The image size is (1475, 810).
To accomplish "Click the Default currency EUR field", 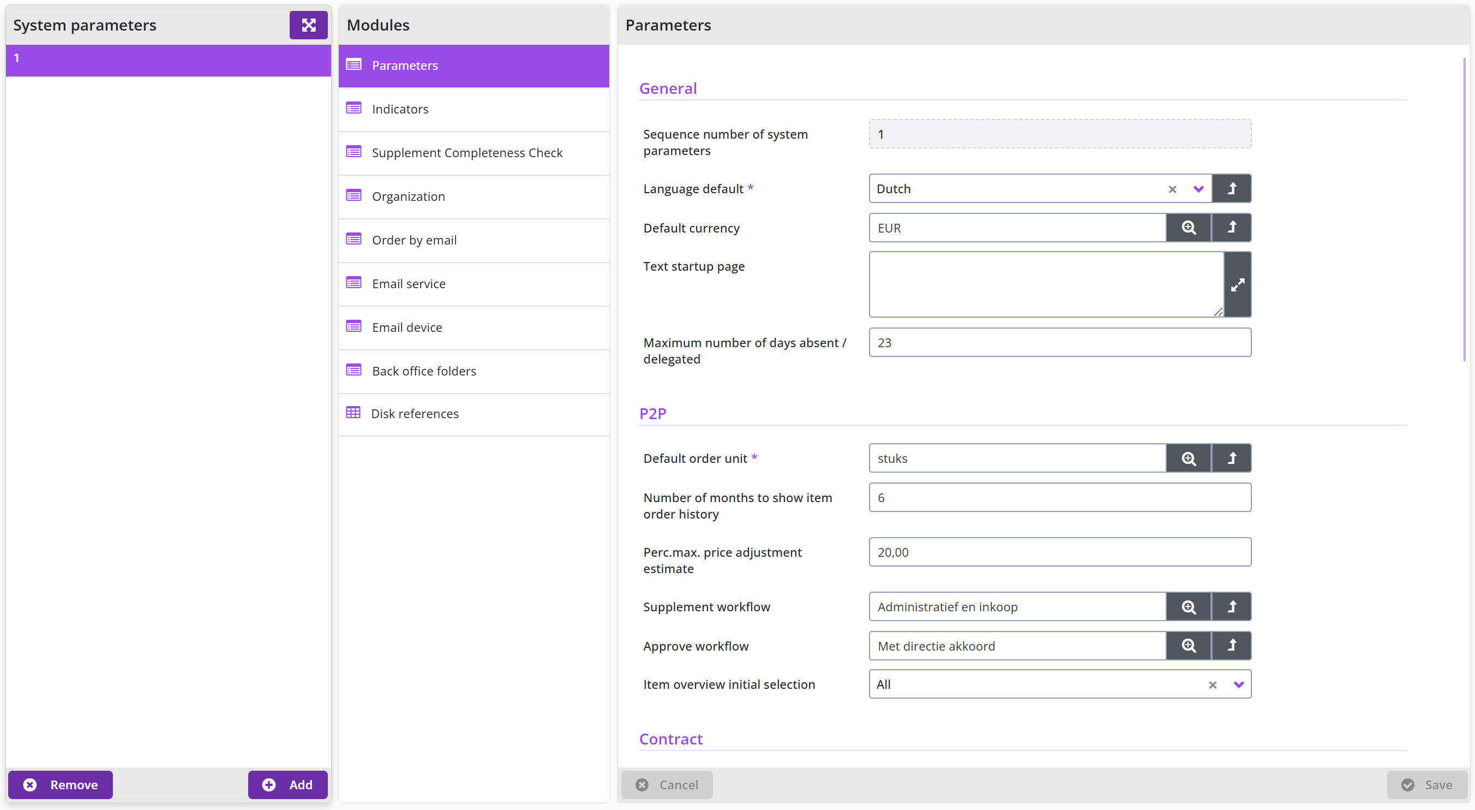I will 1017,228.
